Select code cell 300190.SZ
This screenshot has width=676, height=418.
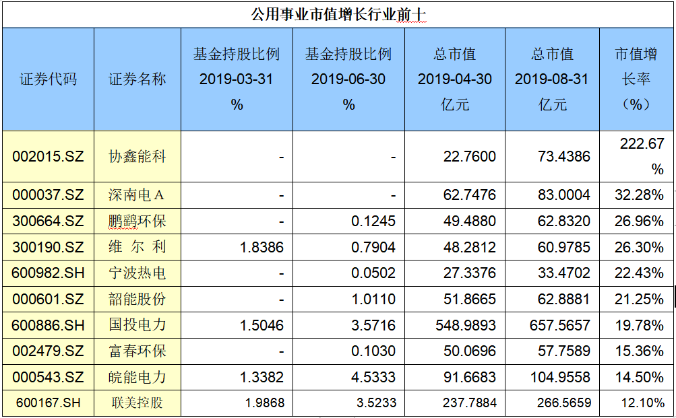[49, 247]
